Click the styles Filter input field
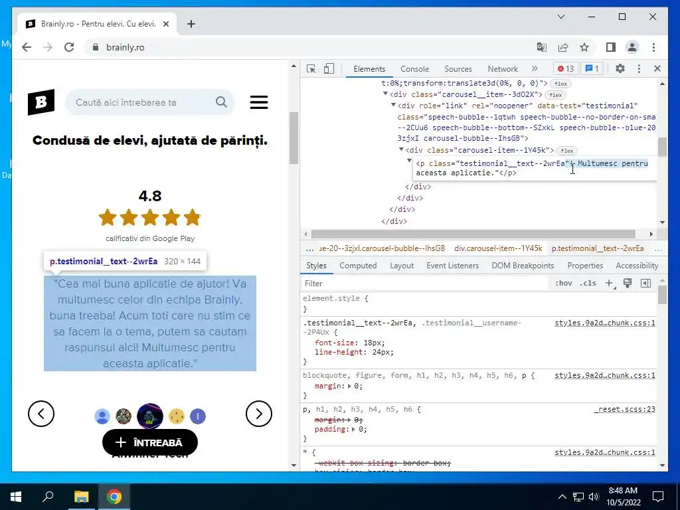 click(x=425, y=283)
